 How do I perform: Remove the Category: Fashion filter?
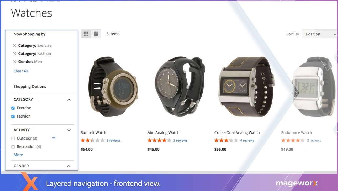(15, 54)
